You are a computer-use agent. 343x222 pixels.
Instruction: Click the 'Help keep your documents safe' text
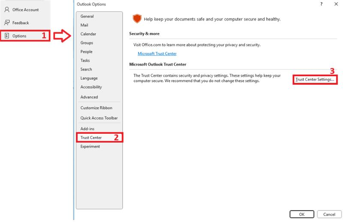pos(212,19)
